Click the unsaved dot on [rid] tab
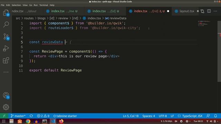Image resolution: width=221 pixels, height=124 pixels. click(168, 11)
